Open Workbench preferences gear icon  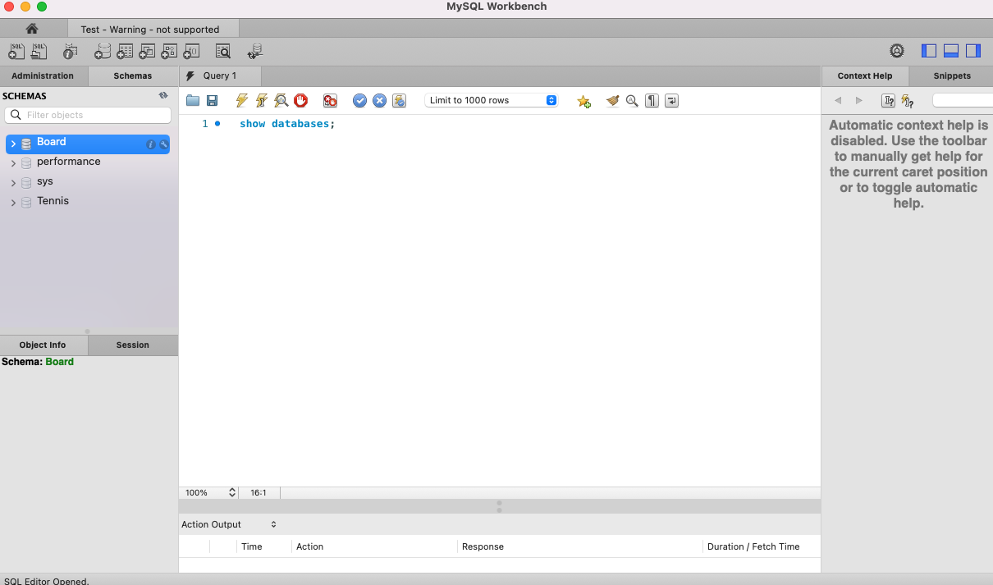pos(897,51)
